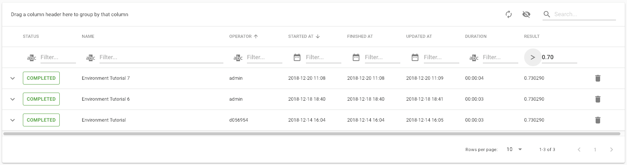The height and width of the screenshot is (165, 627).
Task: Delete the Environment Tutorial 6 row
Action: (x=598, y=99)
